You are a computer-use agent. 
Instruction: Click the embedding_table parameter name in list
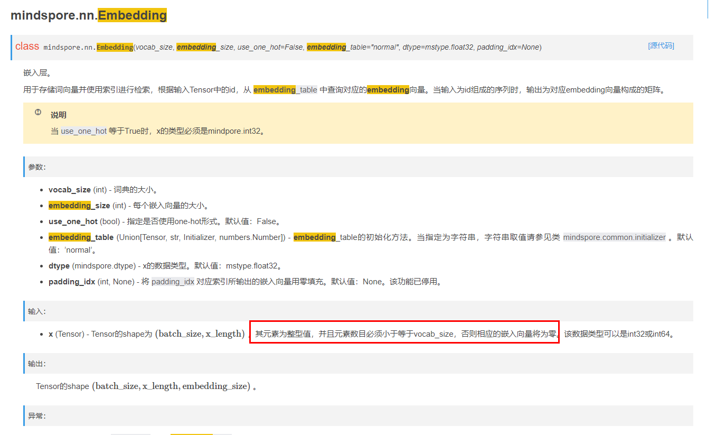click(x=81, y=237)
